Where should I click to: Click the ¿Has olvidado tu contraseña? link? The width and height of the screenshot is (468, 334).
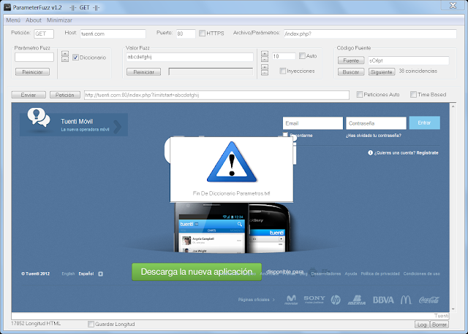(x=374, y=136)
